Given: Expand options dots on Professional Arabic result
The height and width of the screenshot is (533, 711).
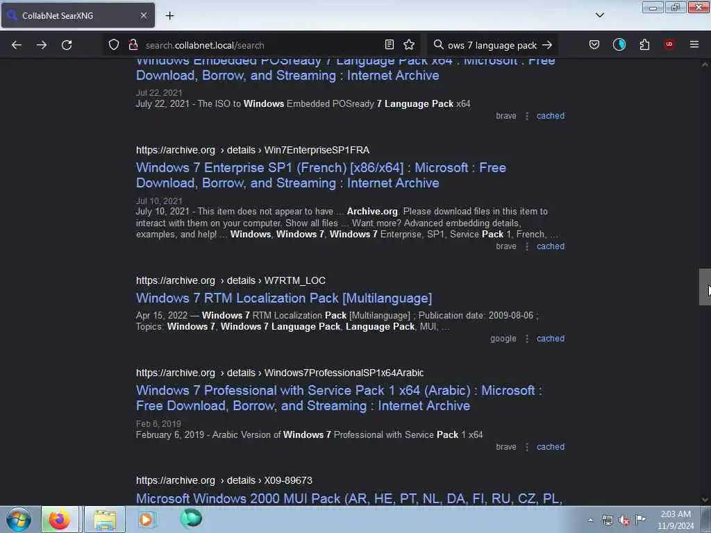Looking at the screenshot, I should click(x=527, y=447).
